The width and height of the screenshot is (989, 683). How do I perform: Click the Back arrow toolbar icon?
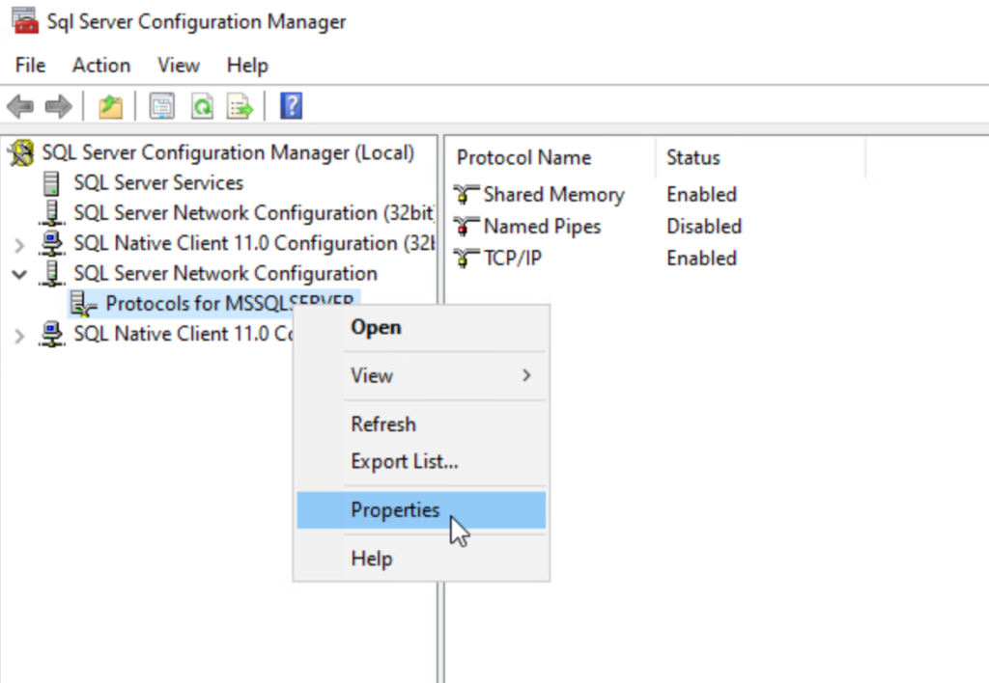coord(20,106)
